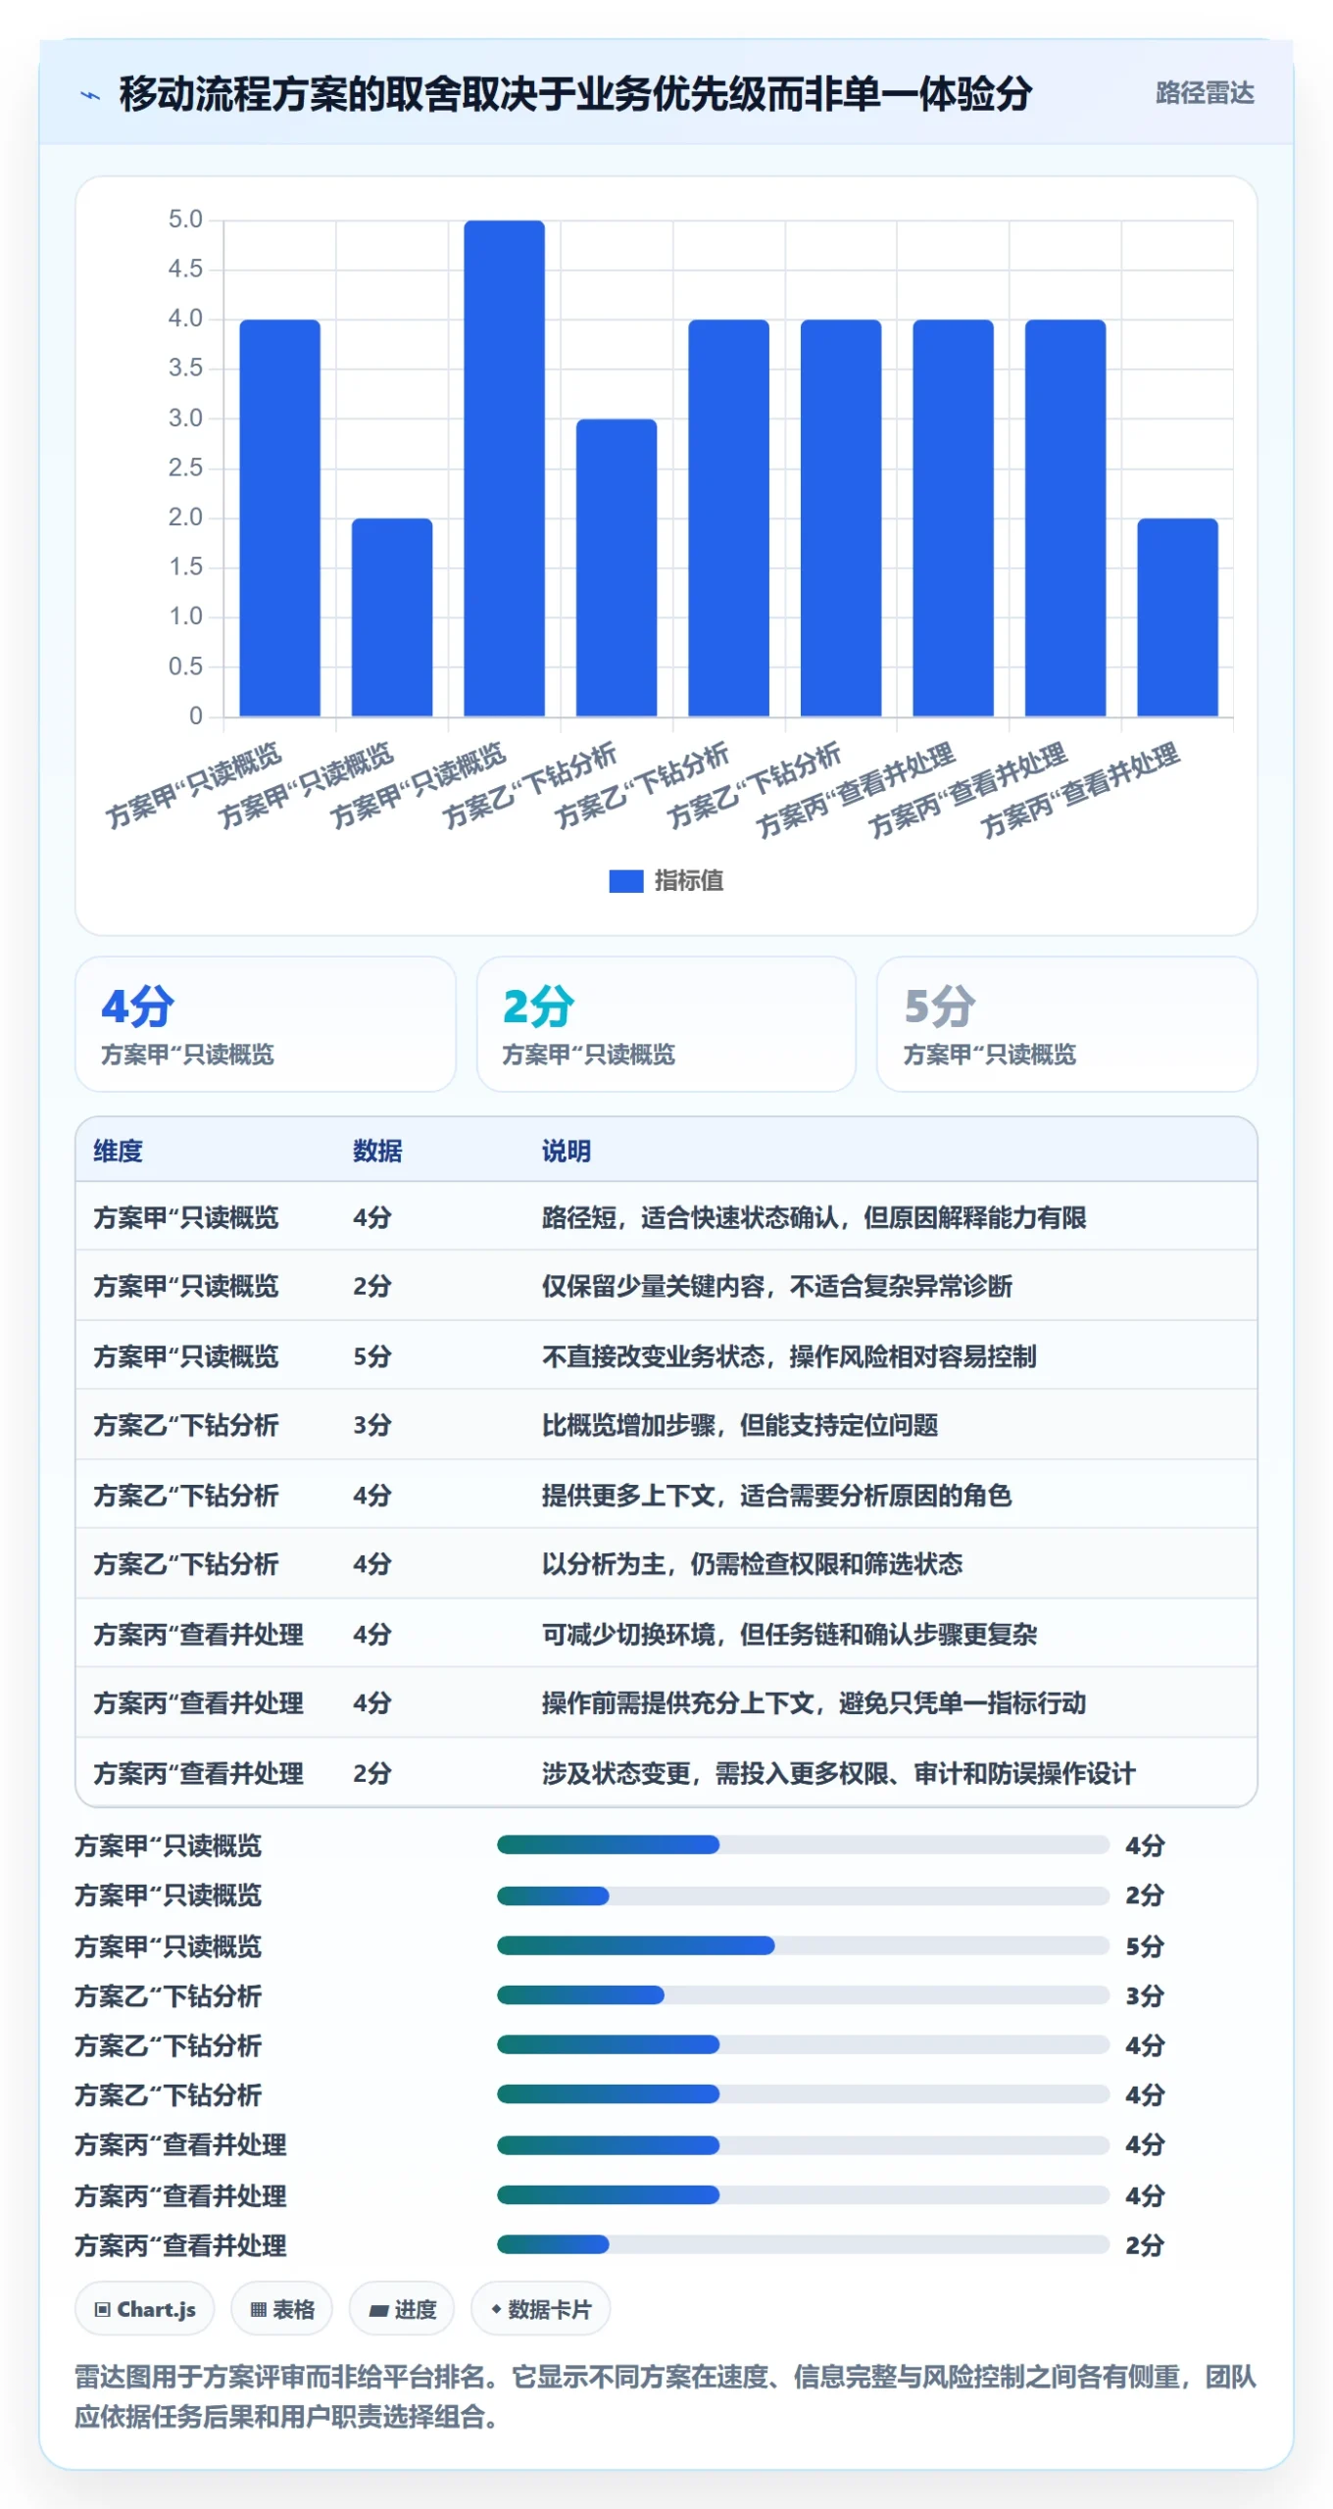Image resolution: width=1333 pixels, height=2509 pixels.
Task: Click the 方案甲 progress bar showing 4分
Action: [803, 1845]
